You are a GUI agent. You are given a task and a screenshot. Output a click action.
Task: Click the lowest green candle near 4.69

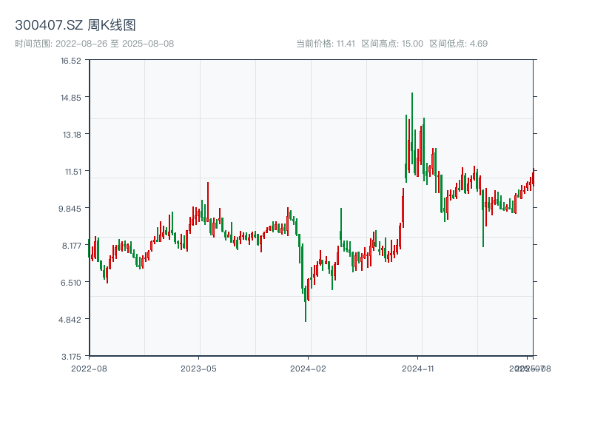tap(306, 303)
